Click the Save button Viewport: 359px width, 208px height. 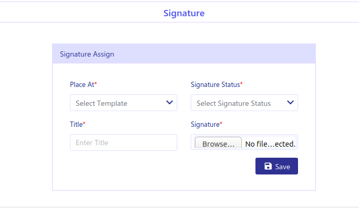point(276,166)
